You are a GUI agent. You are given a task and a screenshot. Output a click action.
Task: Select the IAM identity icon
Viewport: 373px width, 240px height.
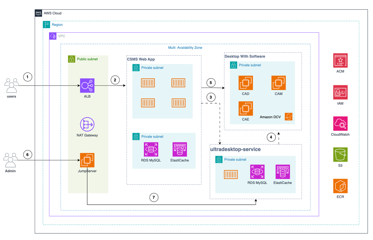coord(340,92)
